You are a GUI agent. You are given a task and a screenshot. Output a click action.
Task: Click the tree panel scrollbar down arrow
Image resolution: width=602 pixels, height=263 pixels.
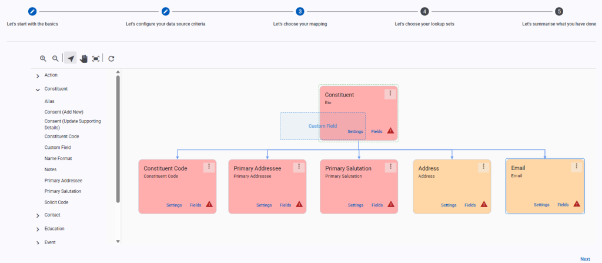(x=118, y=241)
